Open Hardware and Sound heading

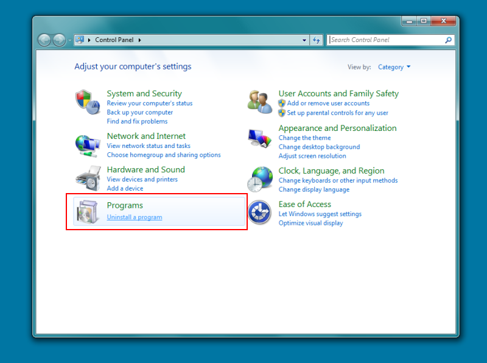[x=145, y=170]
